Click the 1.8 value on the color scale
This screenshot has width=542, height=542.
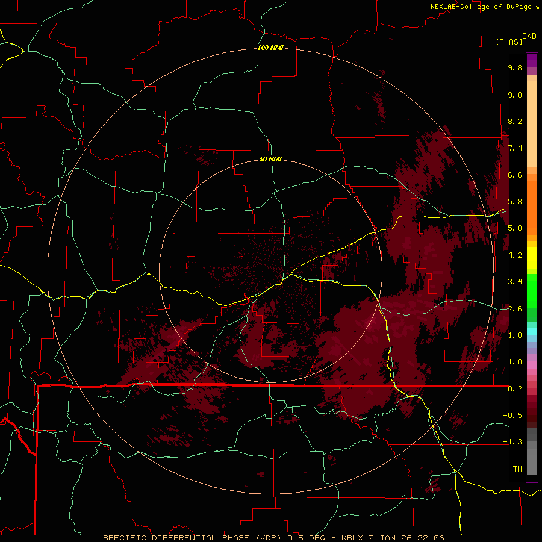coord(515,335)
